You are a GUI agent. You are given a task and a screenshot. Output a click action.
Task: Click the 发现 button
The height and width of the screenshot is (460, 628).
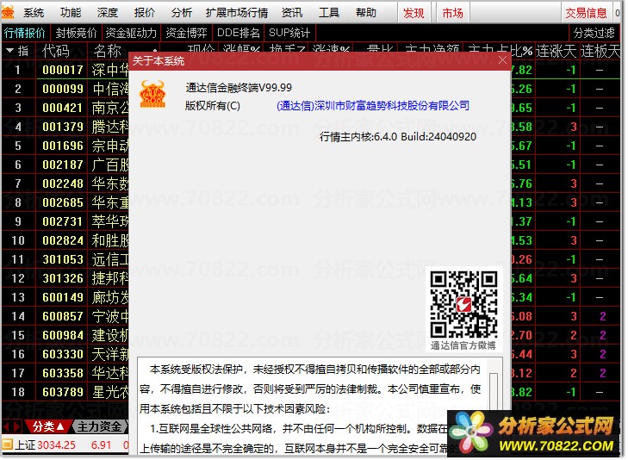(x=413, y=13)
